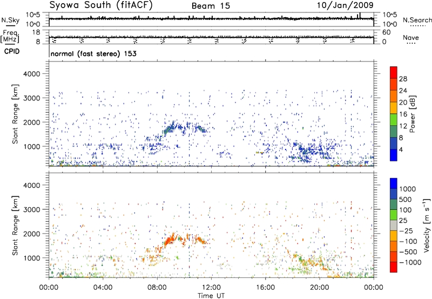The image size is (432, 299).
Task: Select 'normal (fast stereo) 153' mode text
Action: coord(93,53)
